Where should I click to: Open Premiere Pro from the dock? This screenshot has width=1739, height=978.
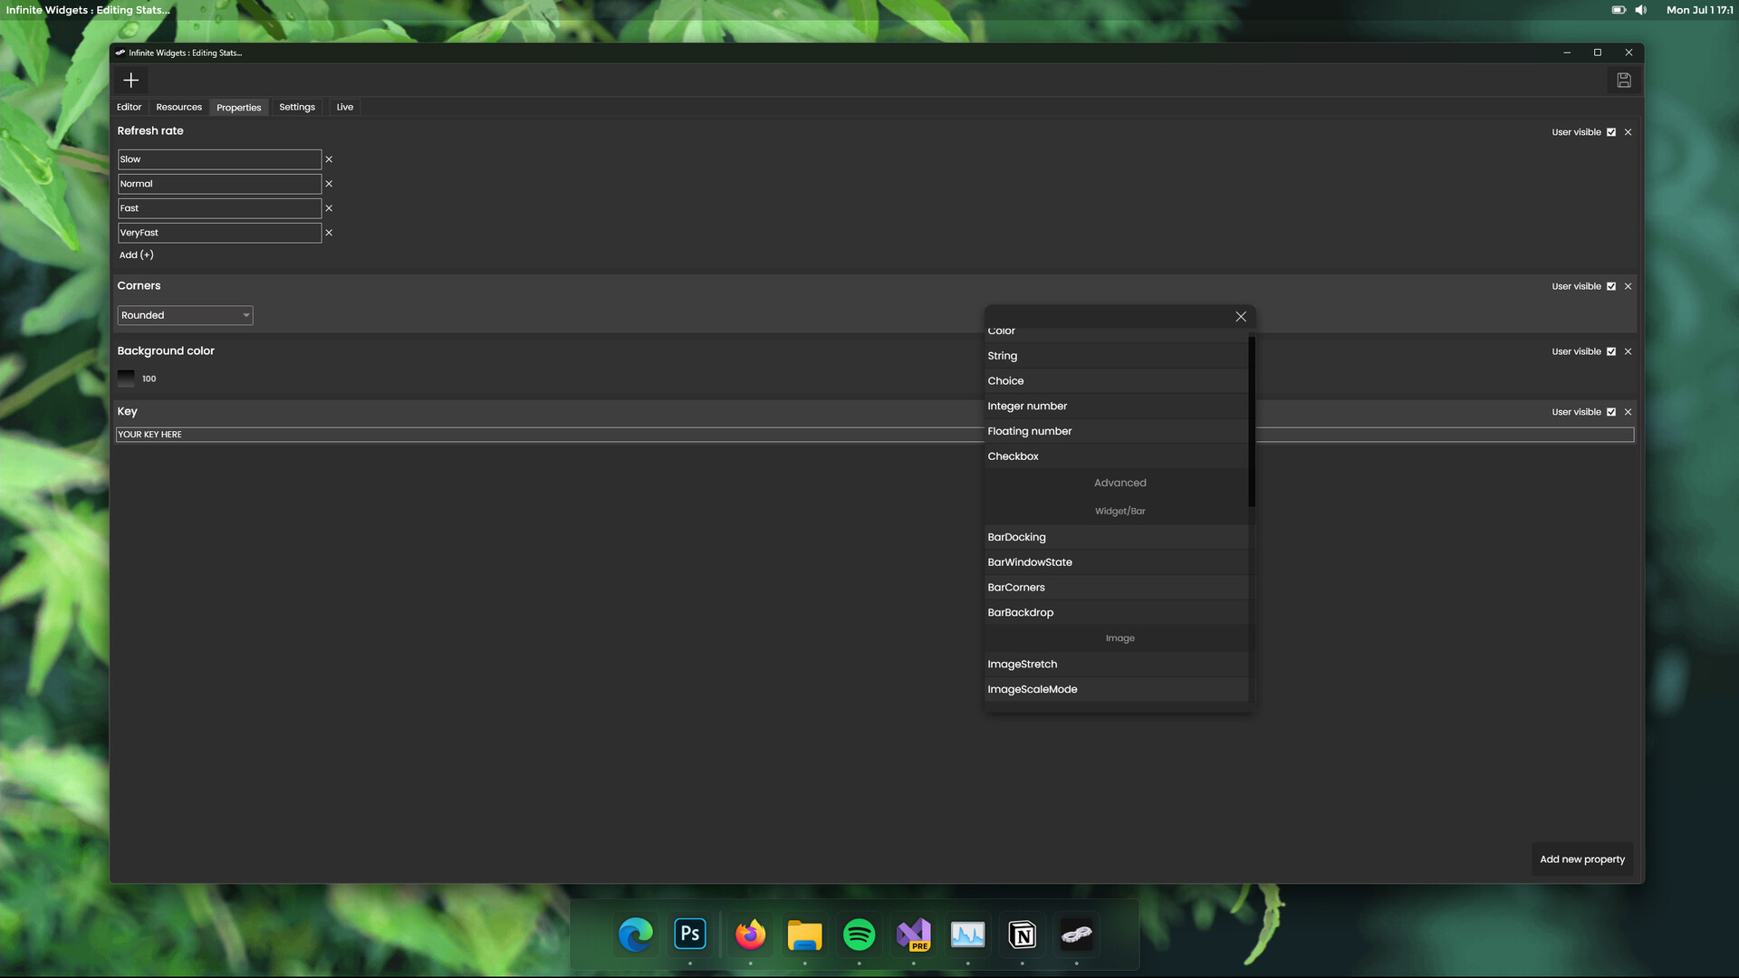(x=913, y=935)
